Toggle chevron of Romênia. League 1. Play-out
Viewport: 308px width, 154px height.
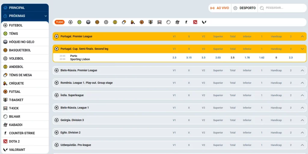(x=302, y=83)
